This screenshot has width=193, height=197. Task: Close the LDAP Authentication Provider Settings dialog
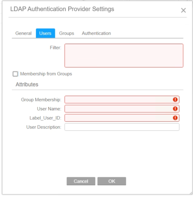183,10
